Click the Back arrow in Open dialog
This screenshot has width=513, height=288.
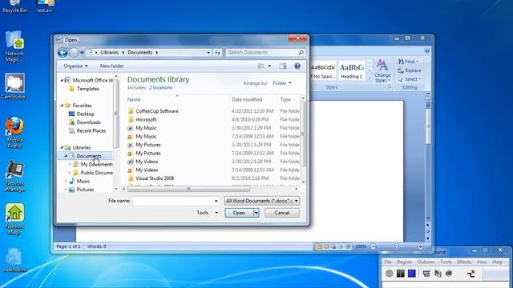pyautogui.click(x=63, y=52)
